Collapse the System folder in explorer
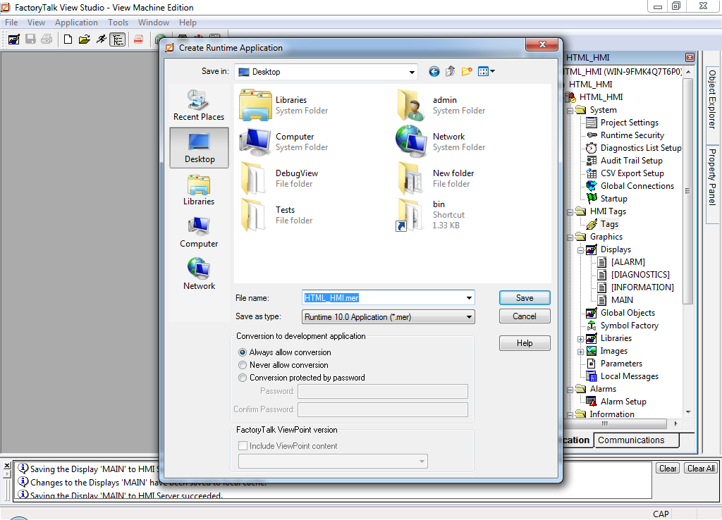Viewport: 722px width, 520px height. (x=570, y=111)
